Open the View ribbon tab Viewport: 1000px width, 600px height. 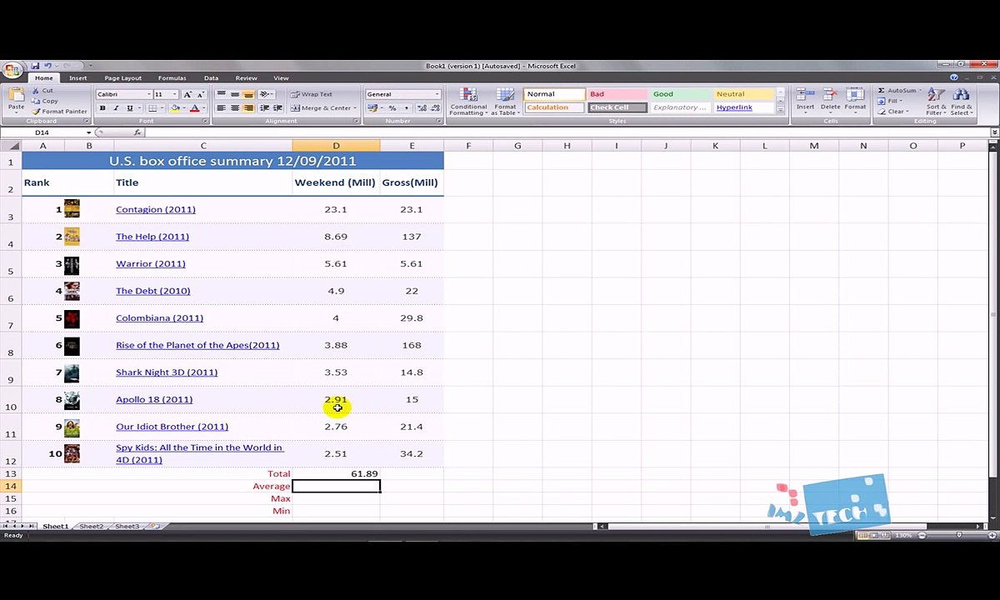(x=281, y=78)
